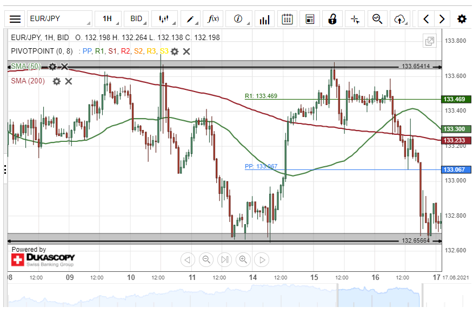Zoom out using the chart's bottom magnifier
The image size is (473, 313).
[x=206, y=259]
